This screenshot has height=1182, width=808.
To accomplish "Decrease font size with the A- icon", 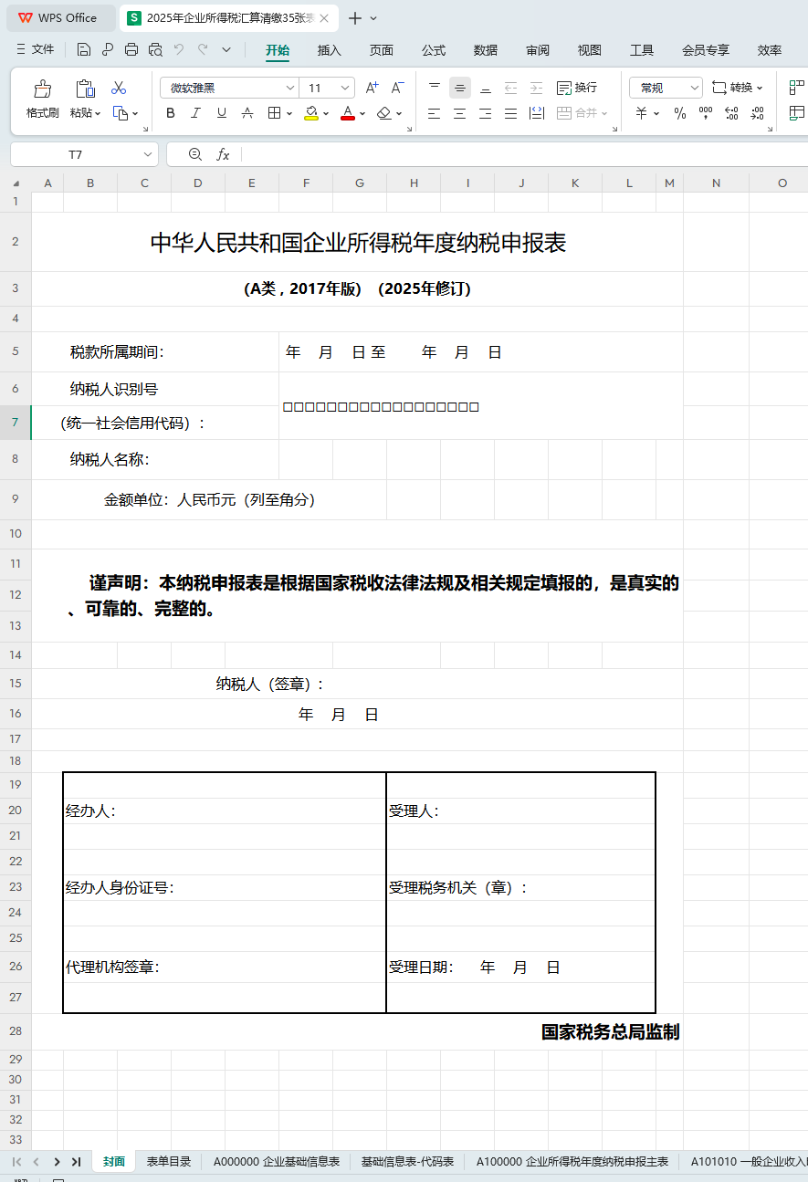I will click(397, 89).
